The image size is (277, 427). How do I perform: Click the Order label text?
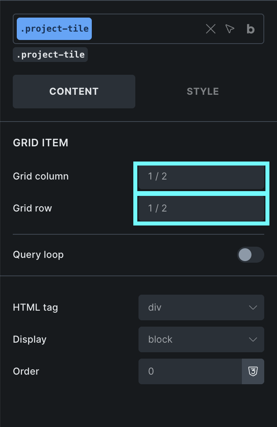point(26,371)
